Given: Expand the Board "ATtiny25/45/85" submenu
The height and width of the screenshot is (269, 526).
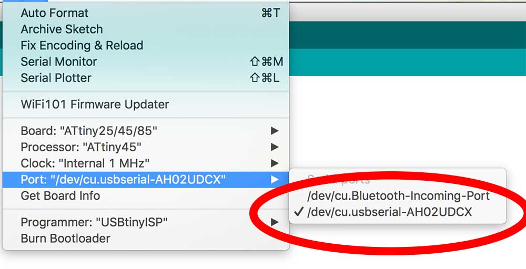Looking at the screenshot, I should click(x=146, y=131).
